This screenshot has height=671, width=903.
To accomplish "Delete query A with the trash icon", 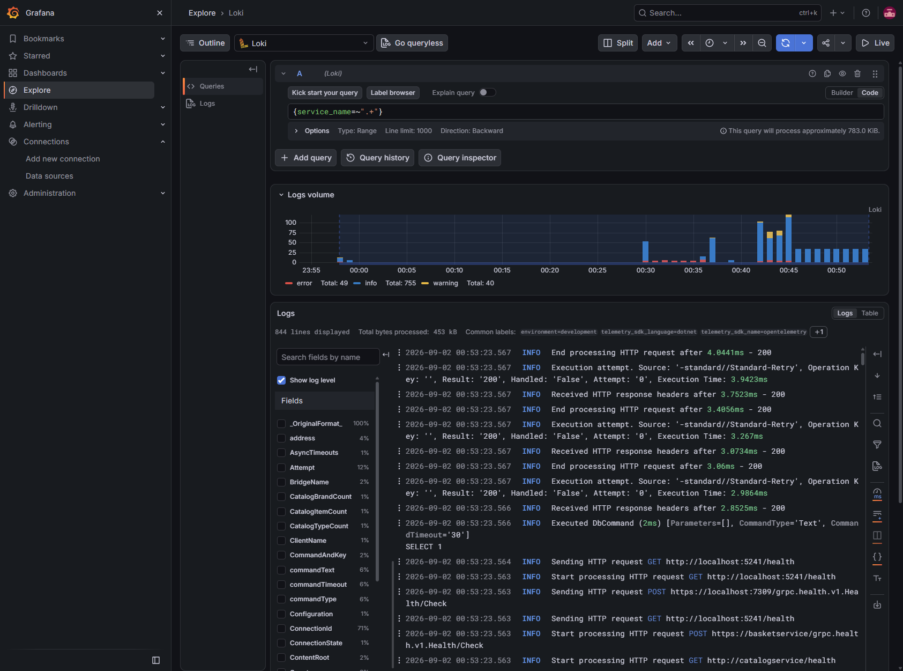I will tap(857, 73).
